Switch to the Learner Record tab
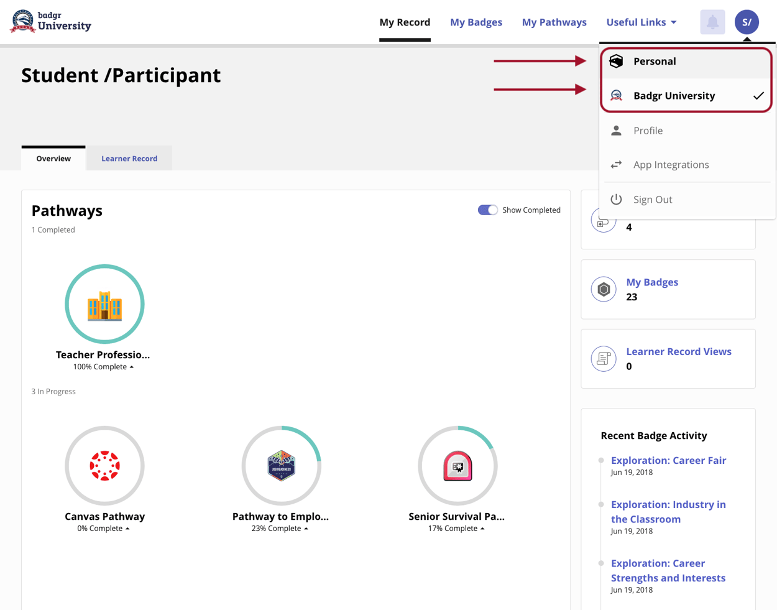This screenshot has width=777, height=610. click(x=129, y=159)
